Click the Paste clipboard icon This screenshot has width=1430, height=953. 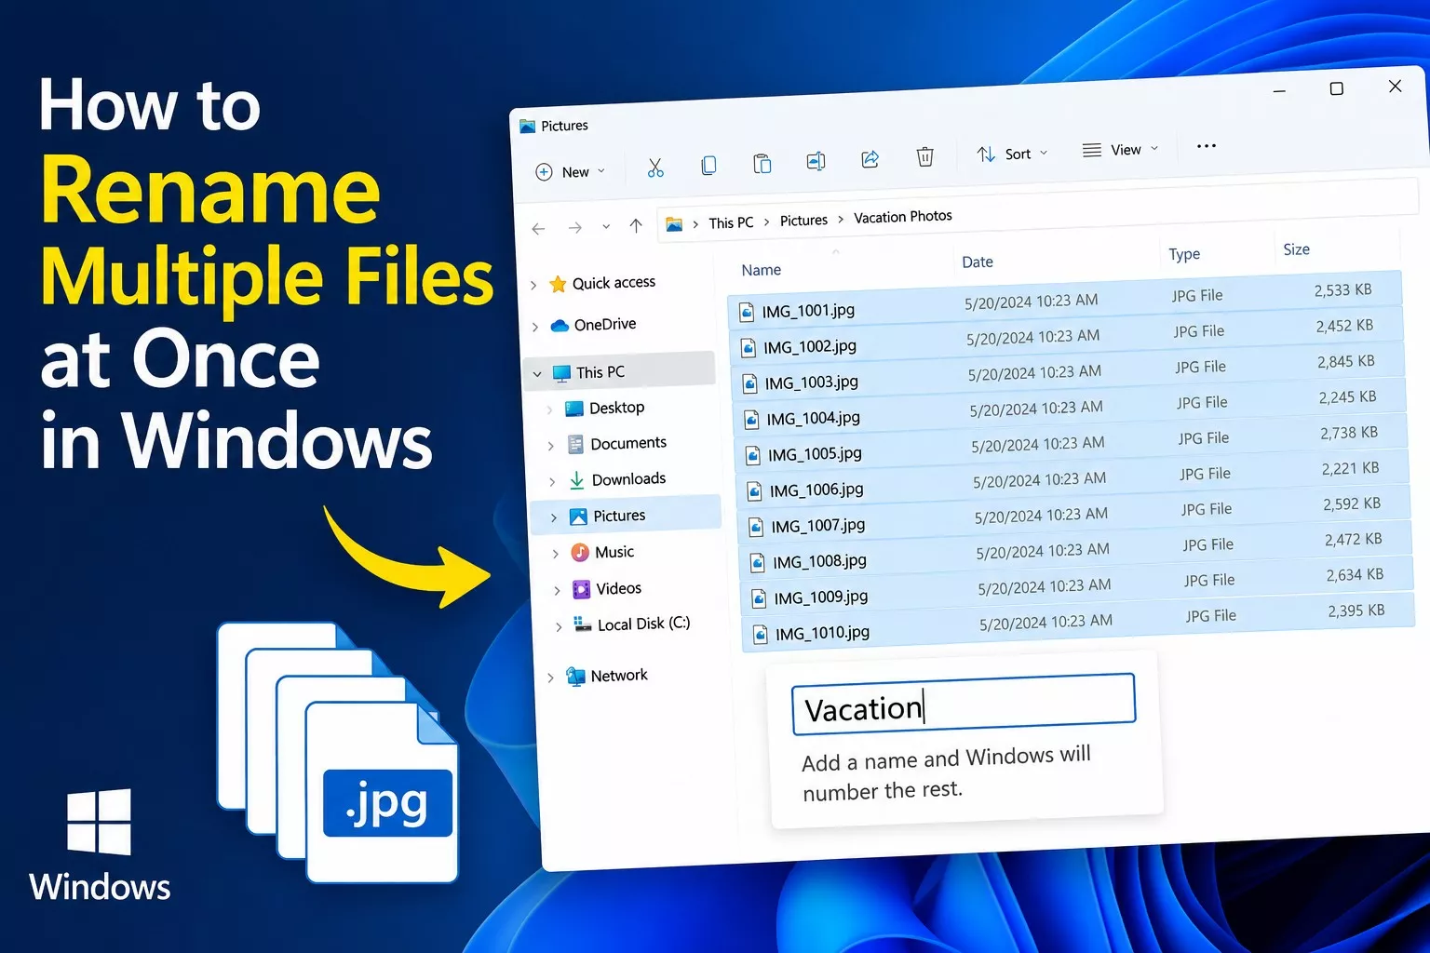pos(762,164)
